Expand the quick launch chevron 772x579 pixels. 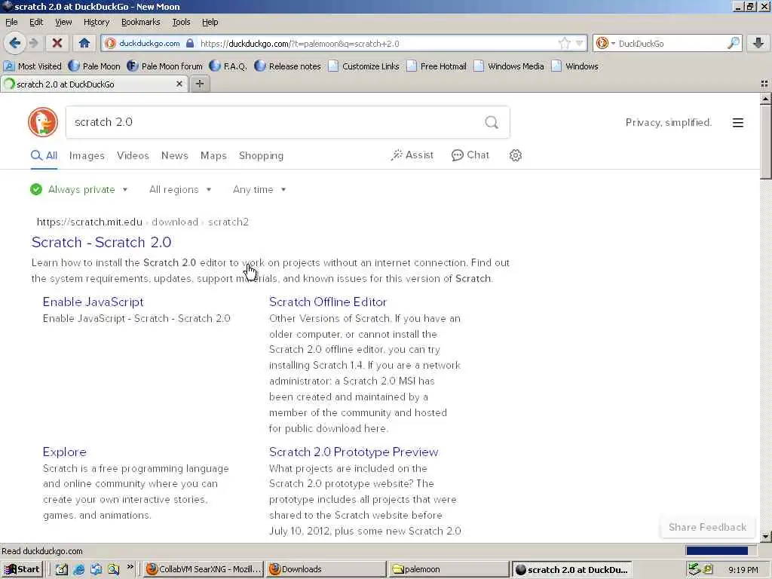pyautogui.click(x=130, y=567)
